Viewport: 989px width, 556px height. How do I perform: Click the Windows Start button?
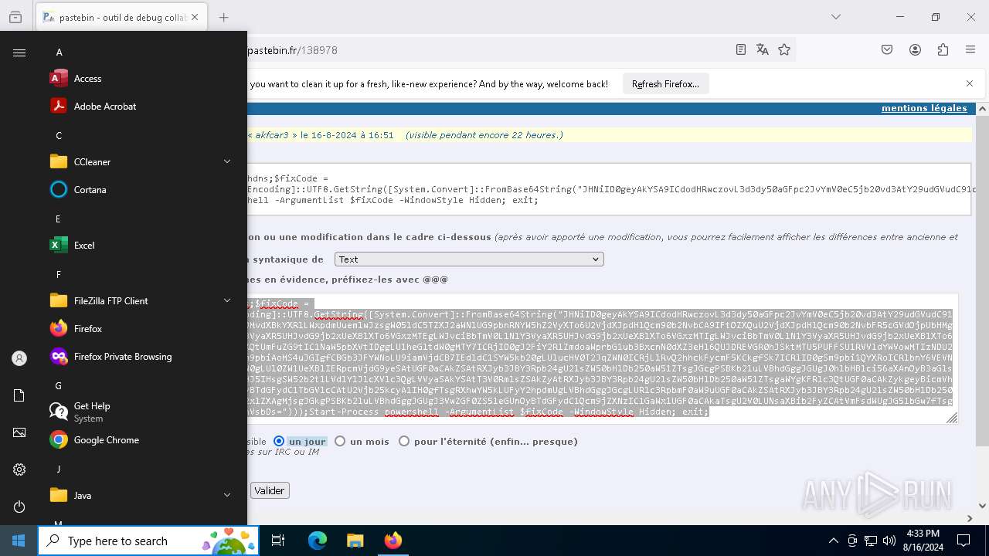pyautogui.click(x=19, y=541)
